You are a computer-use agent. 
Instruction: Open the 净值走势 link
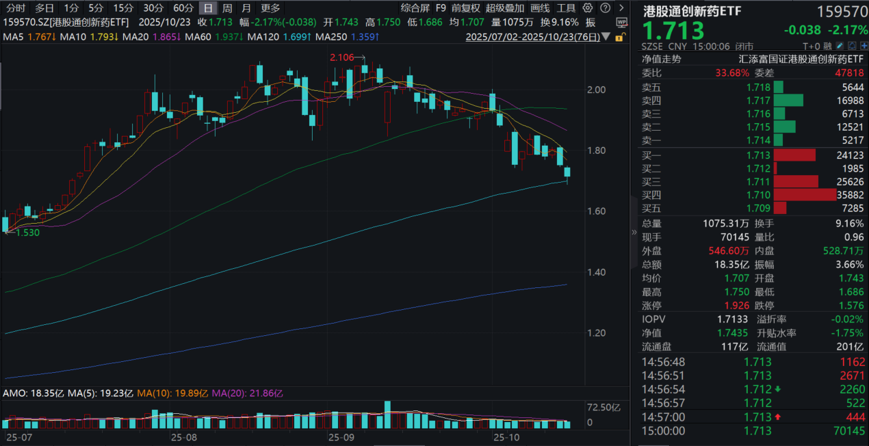pos(662,59)
